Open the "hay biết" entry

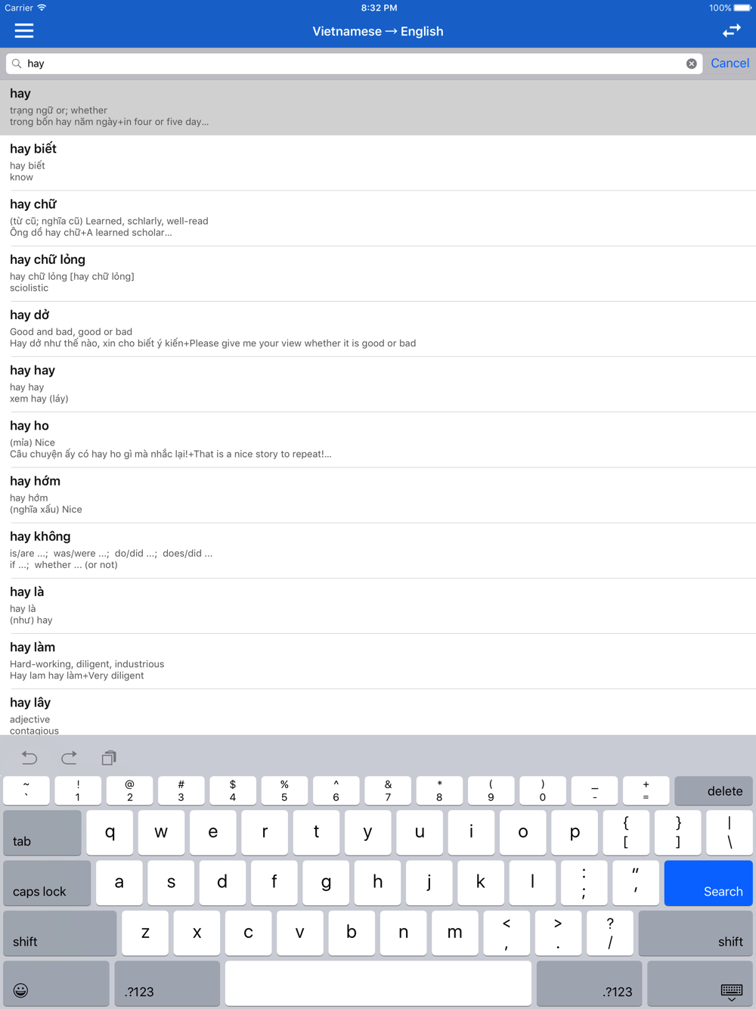click(378, 163)
